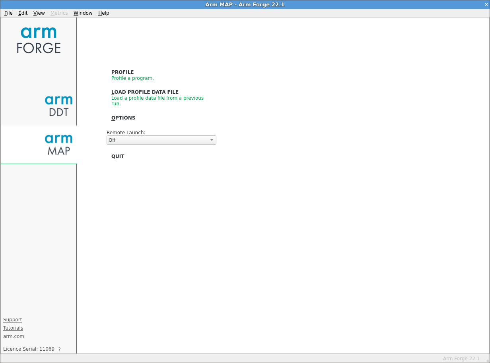The image size is (490, 363).
Task: Click the licence serial help question mark
Action: [59, 349]
